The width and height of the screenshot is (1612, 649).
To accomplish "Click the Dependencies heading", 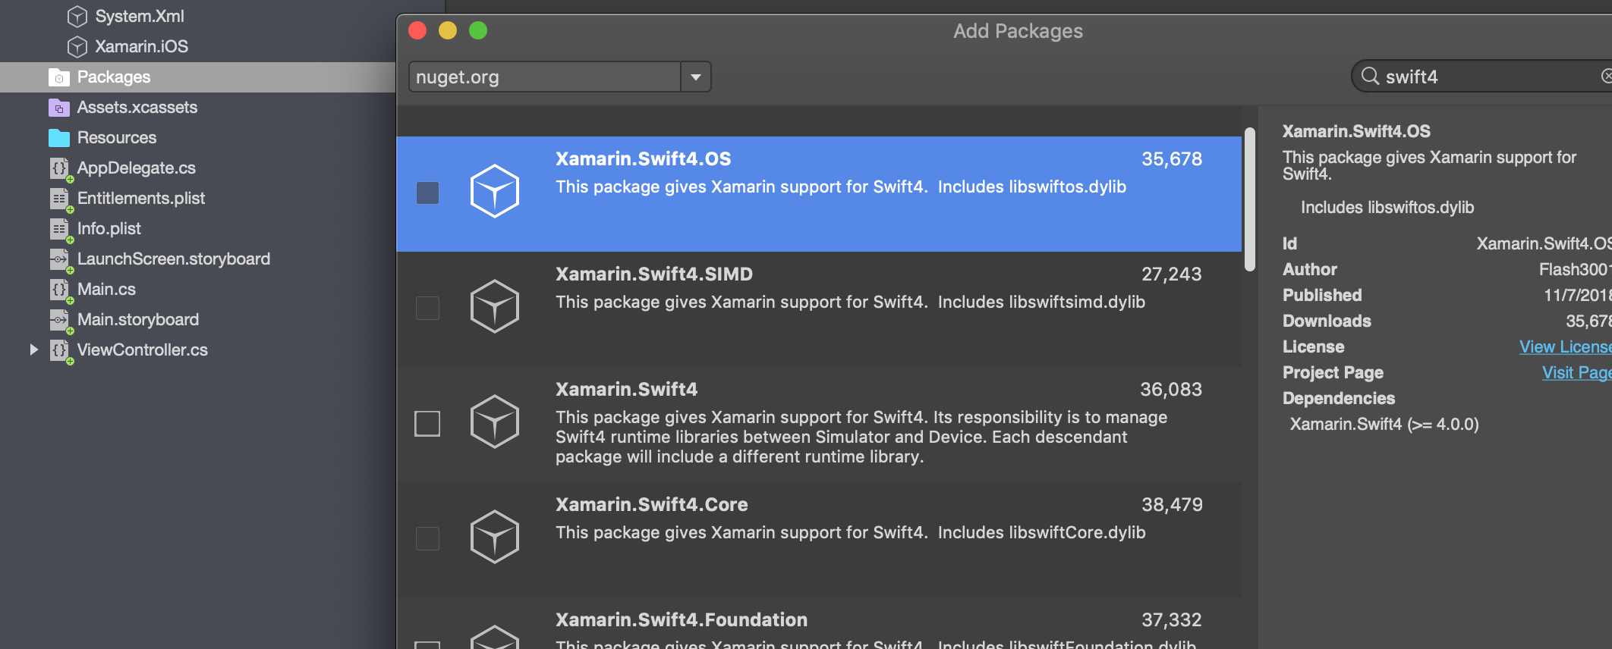I will pos(1338,399).
